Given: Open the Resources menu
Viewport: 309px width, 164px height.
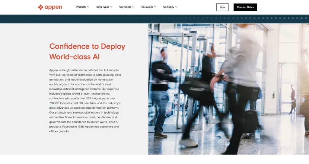Looking at the screenshot, I should (147, 7).
